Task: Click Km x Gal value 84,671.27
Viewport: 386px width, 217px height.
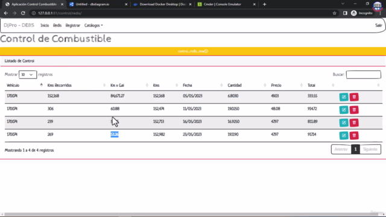Action: coord(118,96)
